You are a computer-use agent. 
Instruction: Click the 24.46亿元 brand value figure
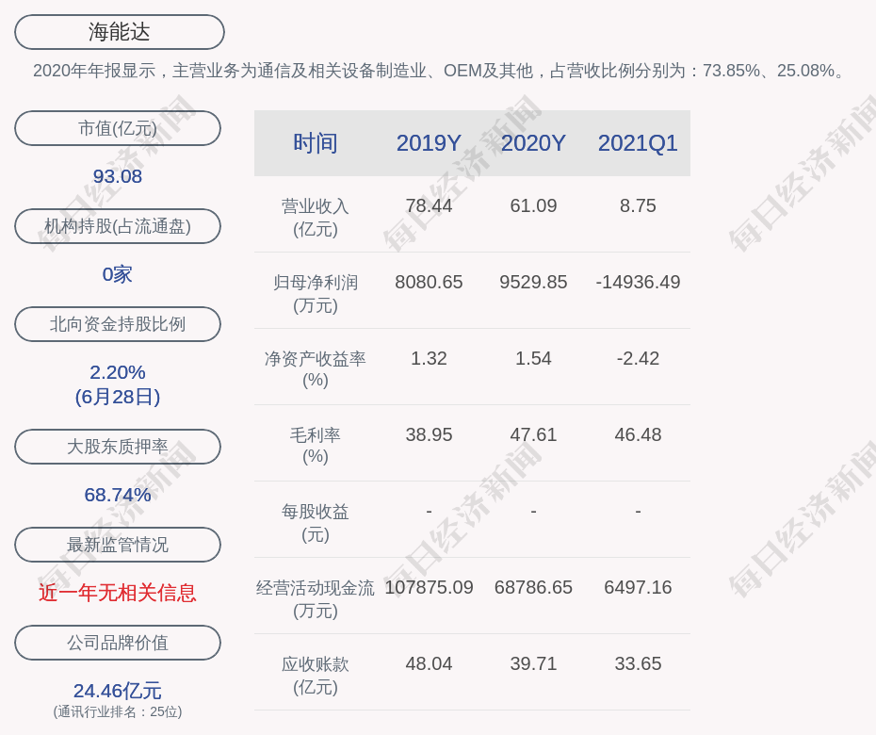point(118,691)
